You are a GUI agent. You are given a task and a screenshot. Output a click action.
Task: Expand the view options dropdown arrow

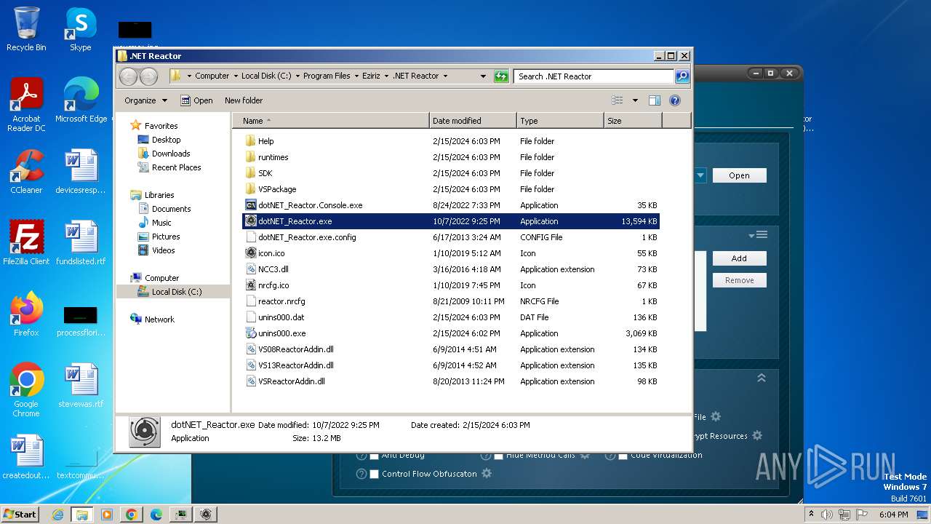tap(635, 100)
